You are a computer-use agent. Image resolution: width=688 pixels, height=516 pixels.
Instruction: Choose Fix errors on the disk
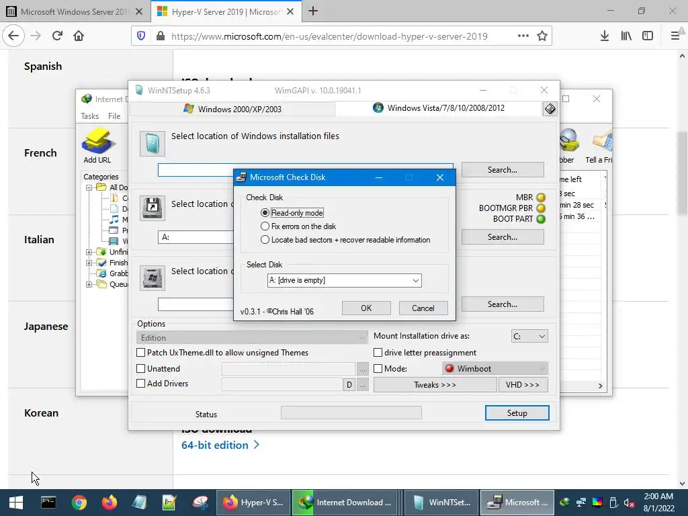[x=265, y=226]
